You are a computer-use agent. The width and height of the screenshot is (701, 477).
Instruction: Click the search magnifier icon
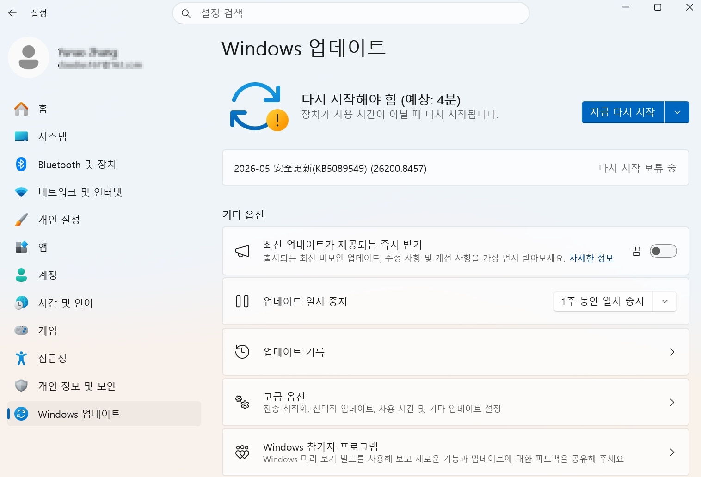186,13
